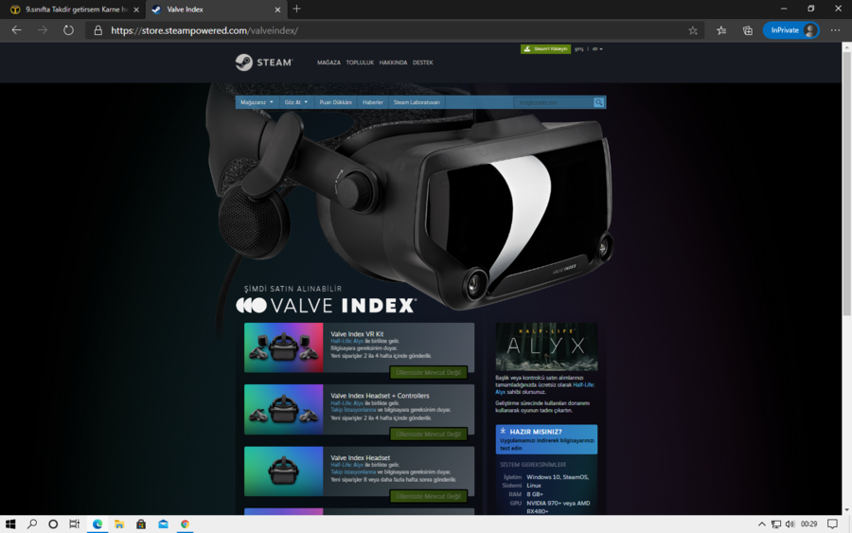
Task: Click the taskbar Search icon
Action: coord(32,524)
